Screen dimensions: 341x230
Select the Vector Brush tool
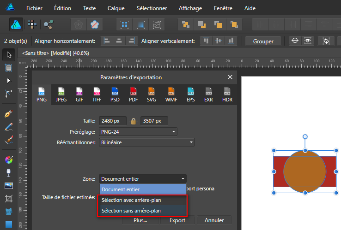[9, 140]
